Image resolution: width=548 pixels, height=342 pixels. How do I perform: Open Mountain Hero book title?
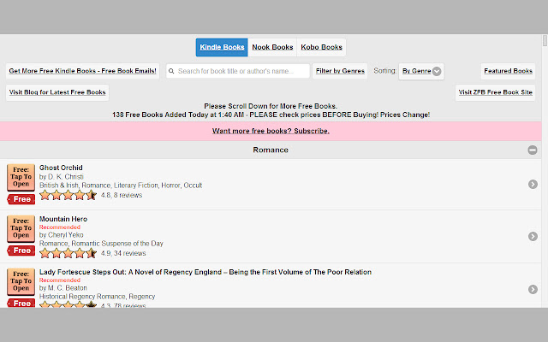coord(63,219)
